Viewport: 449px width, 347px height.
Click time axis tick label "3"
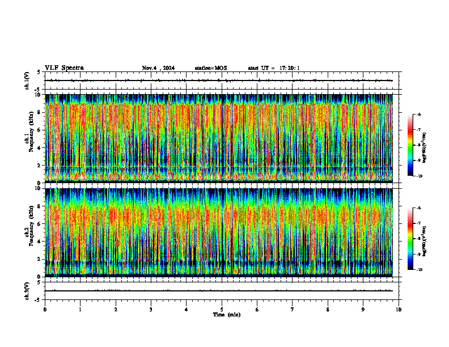[151, 310]
